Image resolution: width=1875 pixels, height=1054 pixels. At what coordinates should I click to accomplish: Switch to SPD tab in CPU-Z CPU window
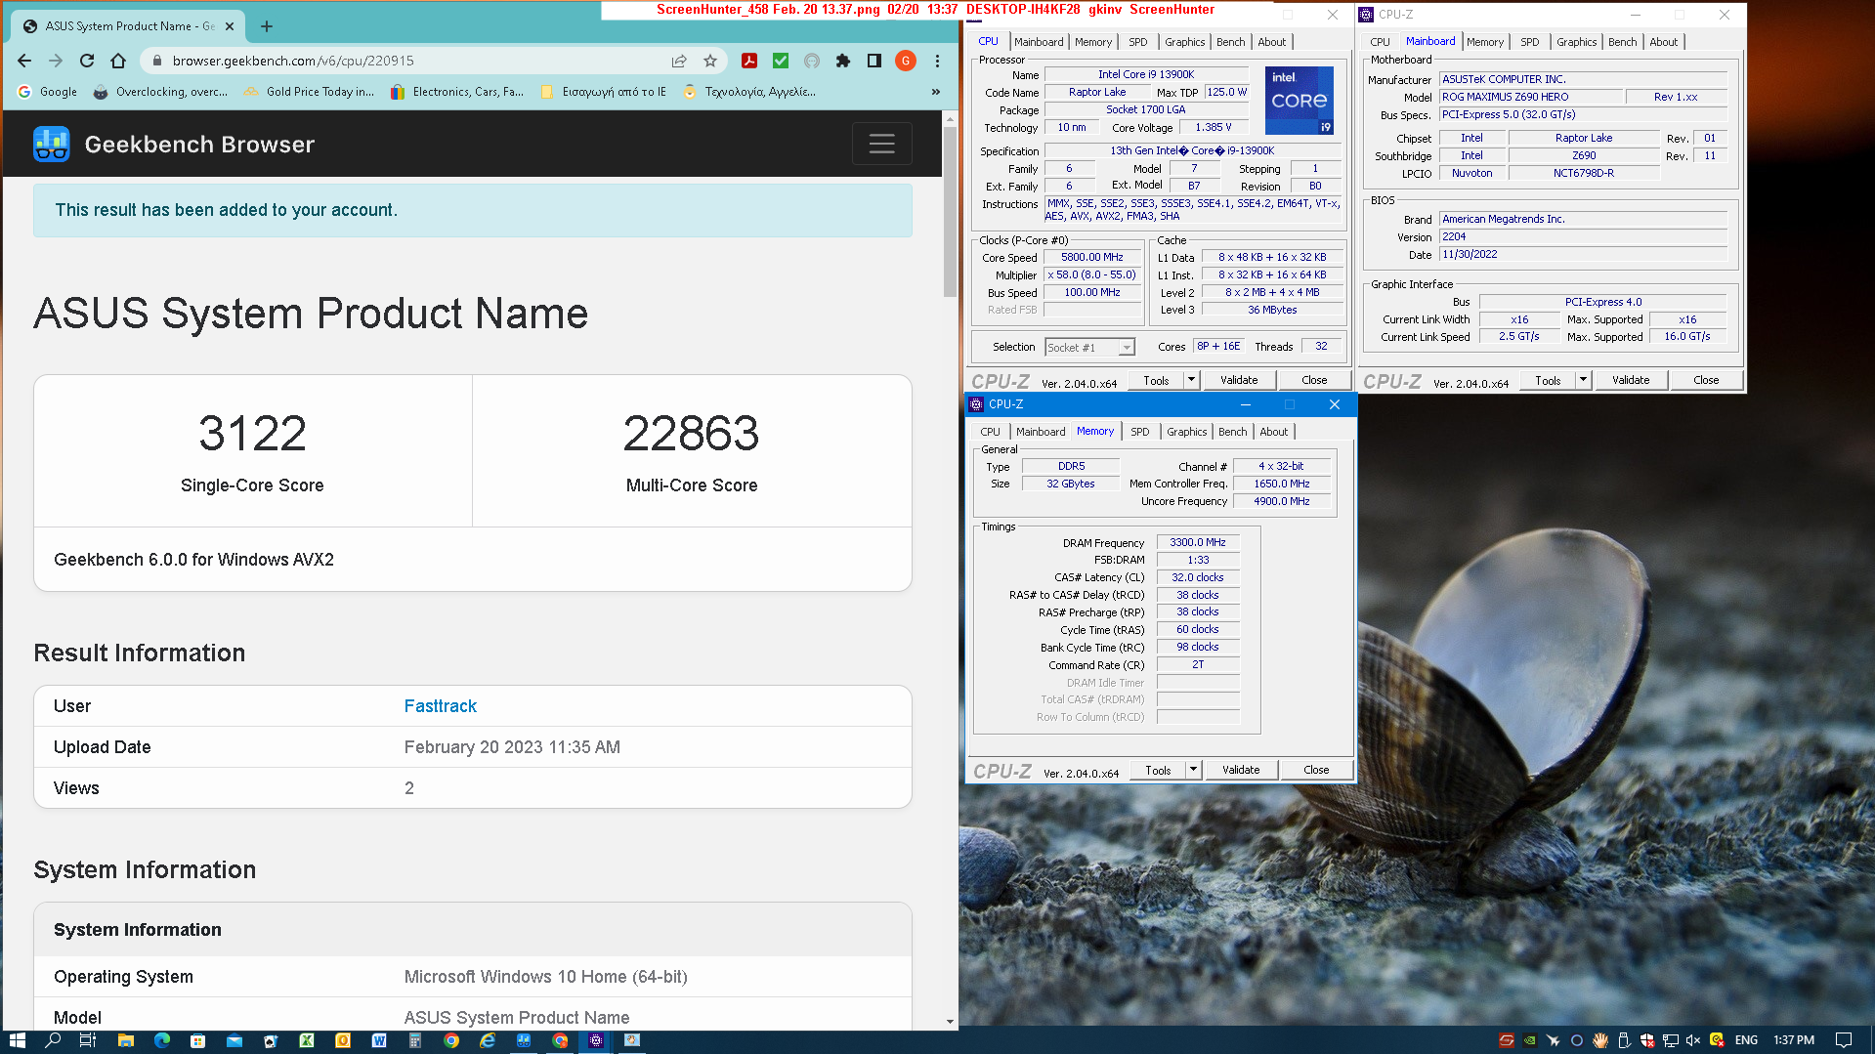(x=1138, y=42)
